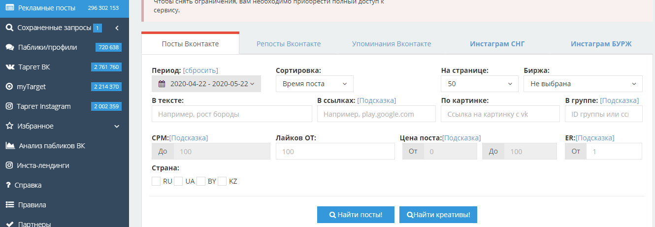Click the myTarget circle icon
The width and height of the screenshot is (655, 227).
(9, 87)
